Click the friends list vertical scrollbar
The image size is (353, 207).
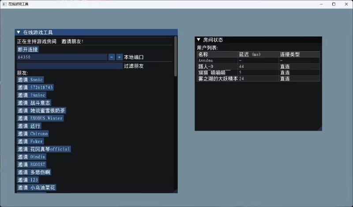point(175,56)
